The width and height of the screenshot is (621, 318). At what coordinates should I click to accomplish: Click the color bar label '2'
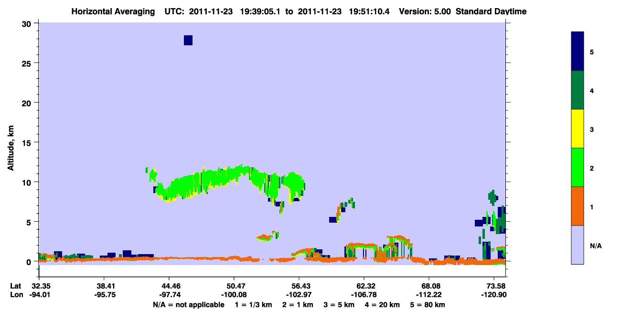pyautogui.click(x=592, y=168)
